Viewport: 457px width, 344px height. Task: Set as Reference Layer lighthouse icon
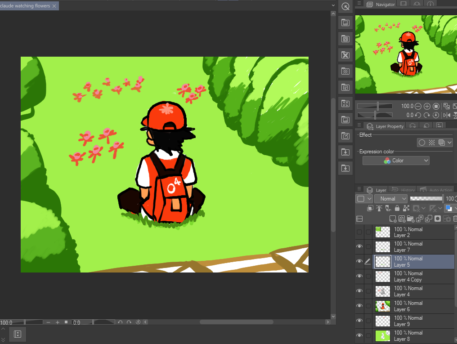[379, 208]
